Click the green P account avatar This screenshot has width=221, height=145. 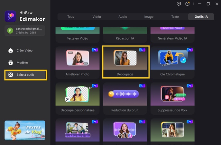10,31
